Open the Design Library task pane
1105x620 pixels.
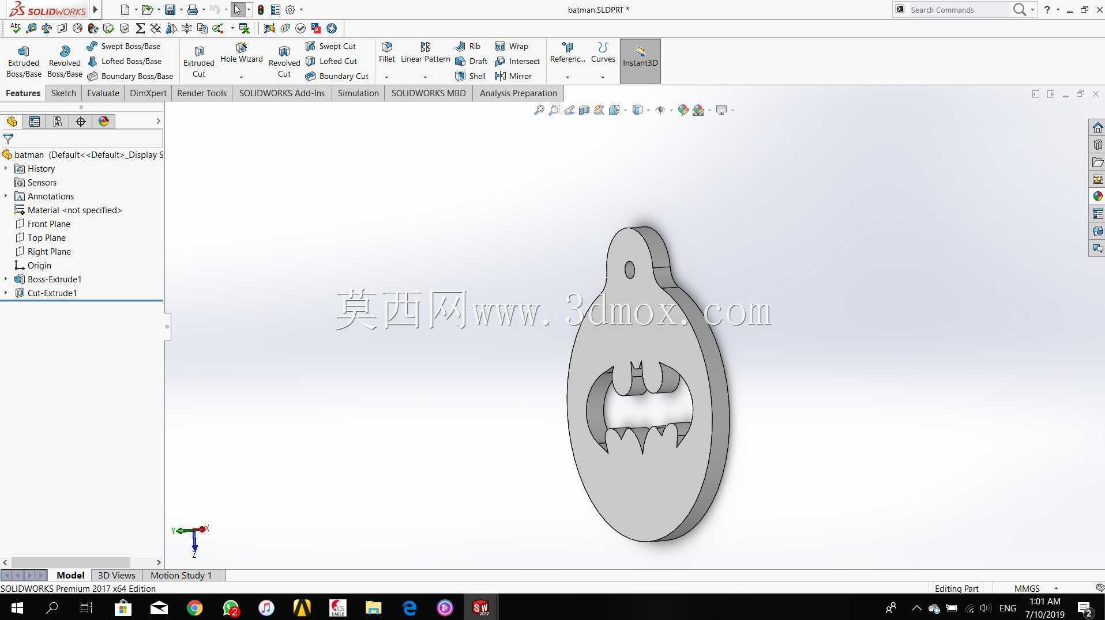[1098, 145]
